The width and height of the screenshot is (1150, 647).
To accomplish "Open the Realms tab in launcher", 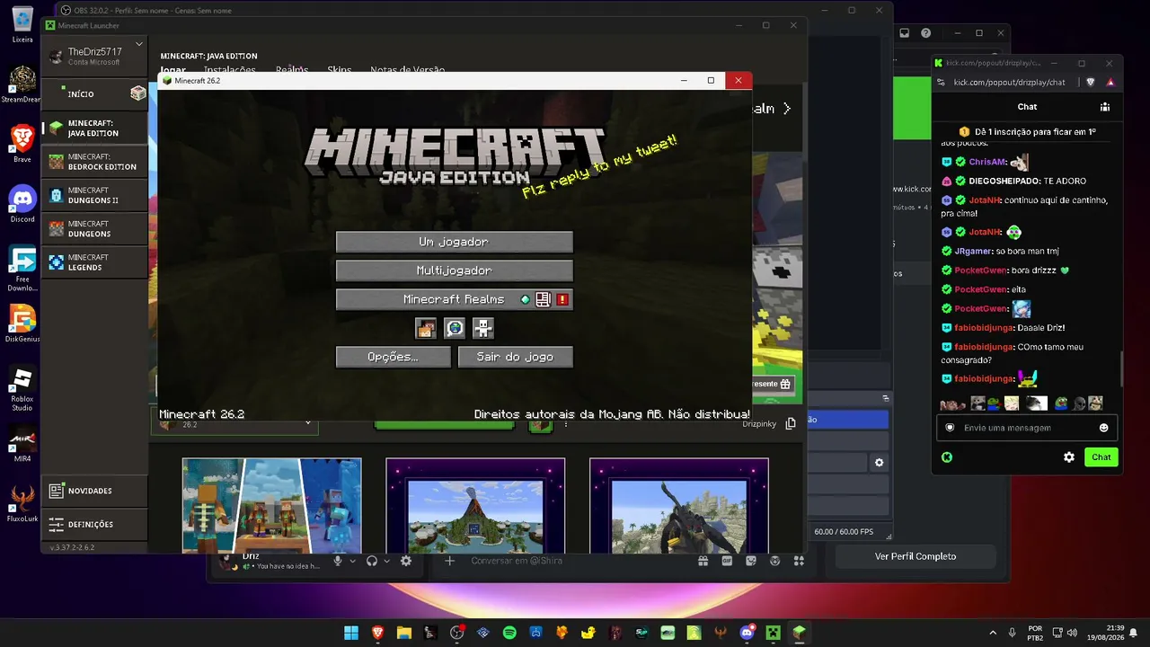I will tap(292, 70).
